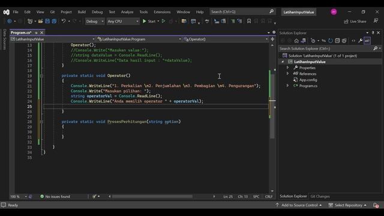Open the Analyze menu
This screenshot has height=216, width=384.
coord(127,12)
